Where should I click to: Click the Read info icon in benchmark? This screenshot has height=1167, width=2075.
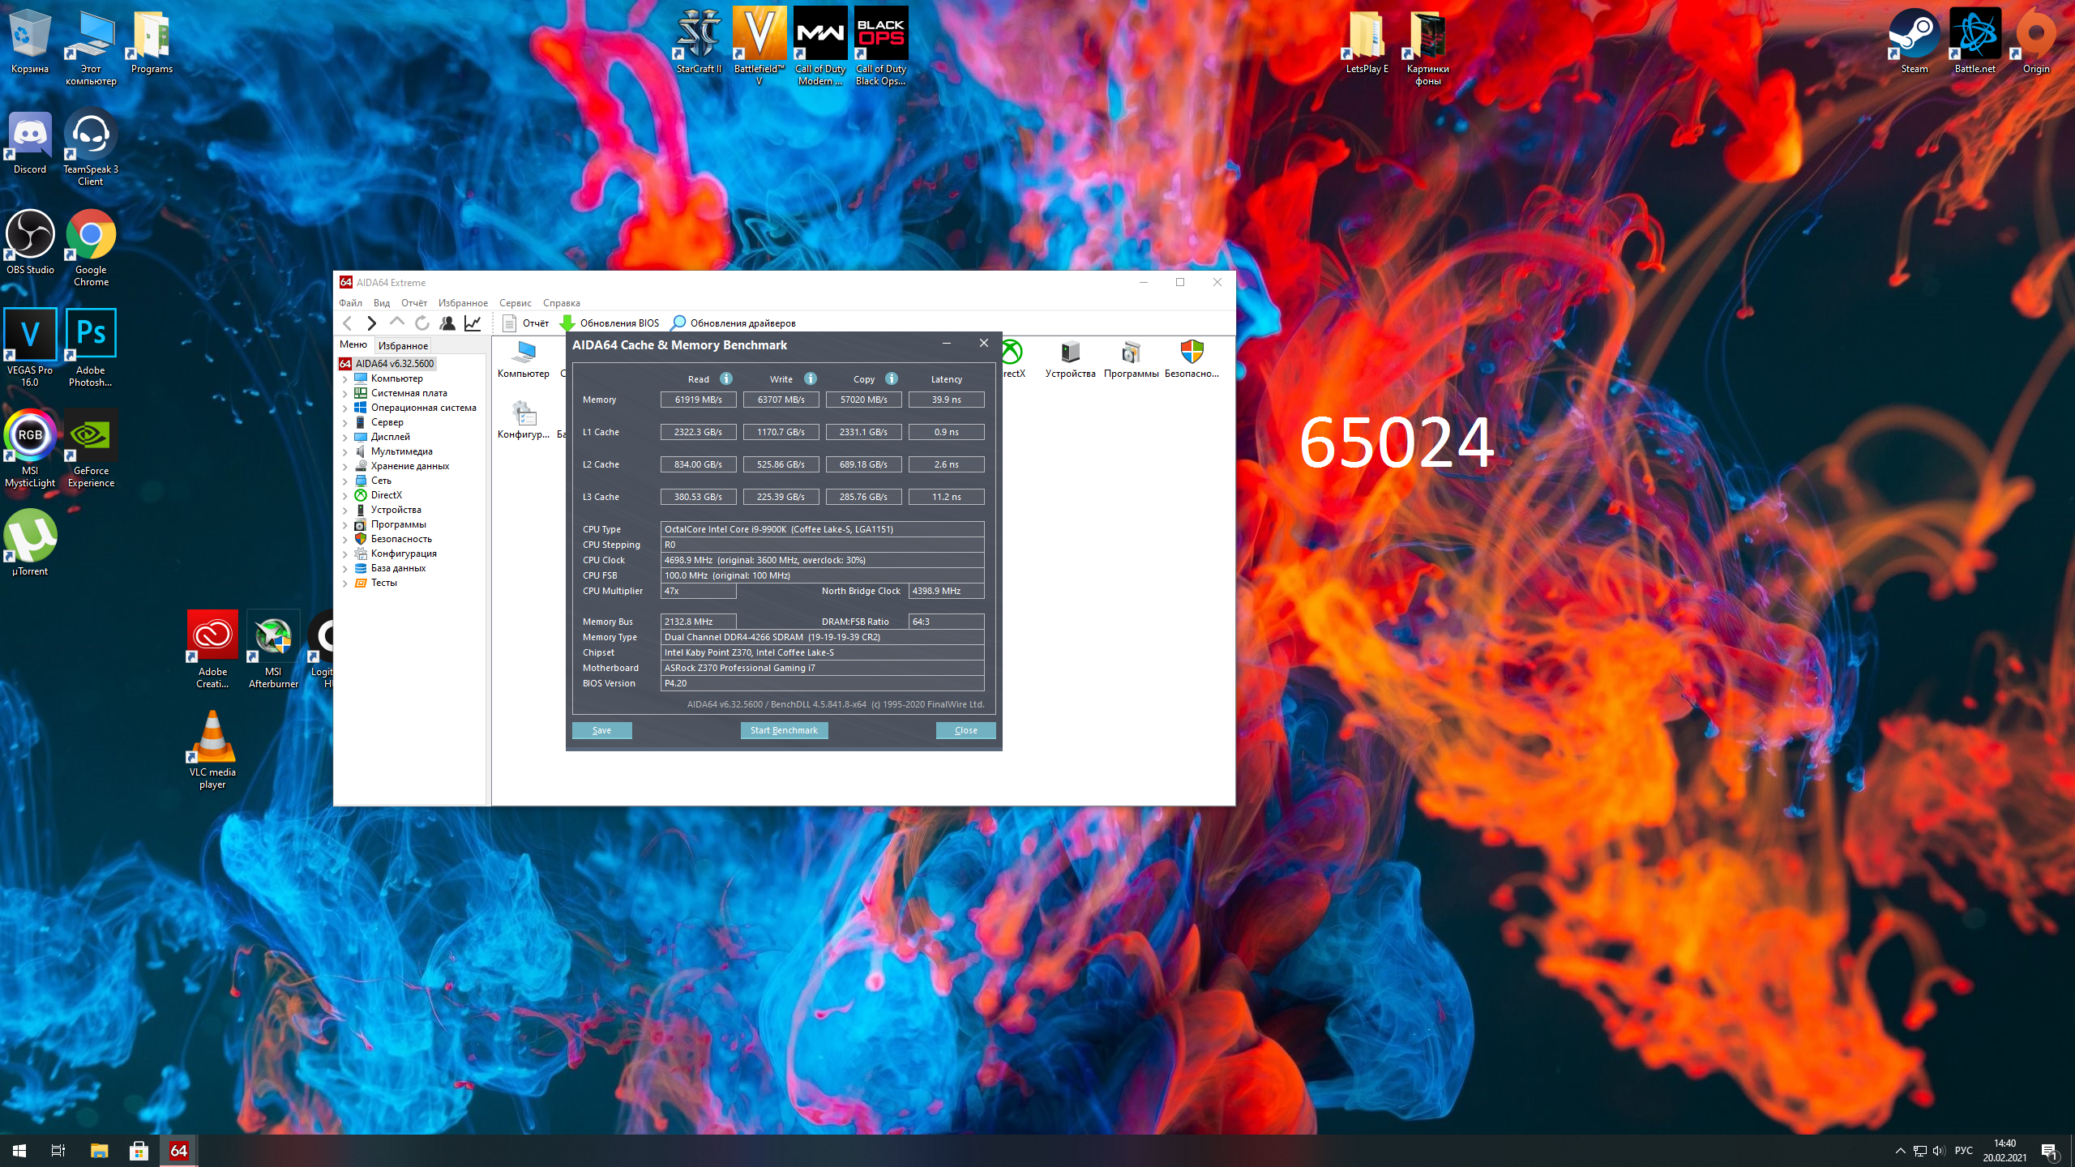click(726, 378)
